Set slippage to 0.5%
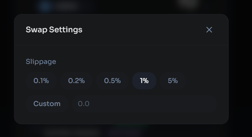 click(x=112, y=80)
